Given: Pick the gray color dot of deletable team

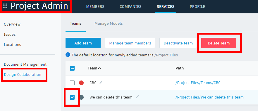Looking at the screenshot, I should click(81, 97).
